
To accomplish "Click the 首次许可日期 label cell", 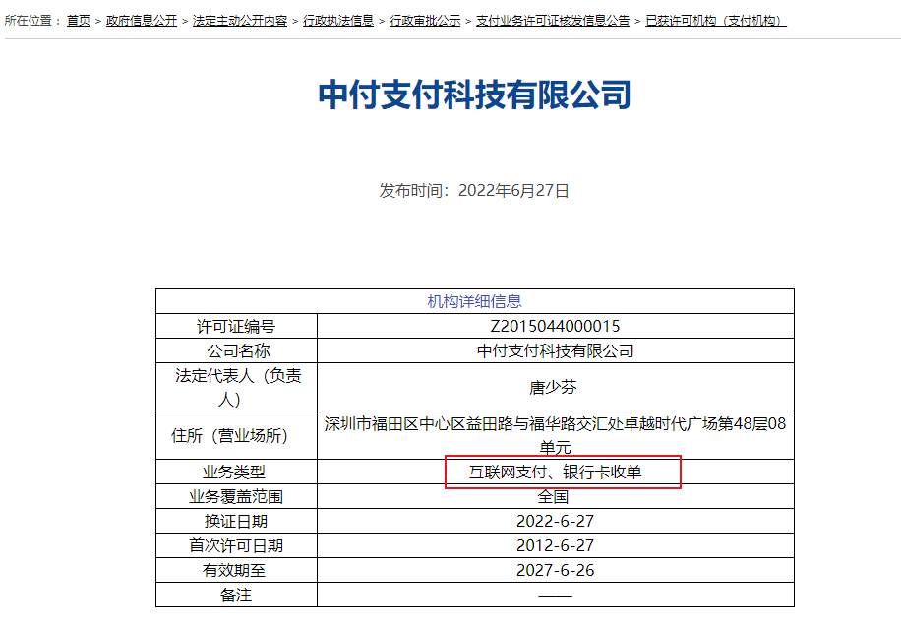I will pyautogui.click(x=236, y=545).
